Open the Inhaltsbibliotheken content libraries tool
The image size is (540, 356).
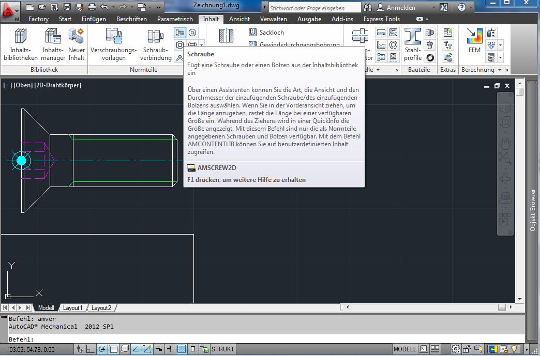[x=20, y=45]
